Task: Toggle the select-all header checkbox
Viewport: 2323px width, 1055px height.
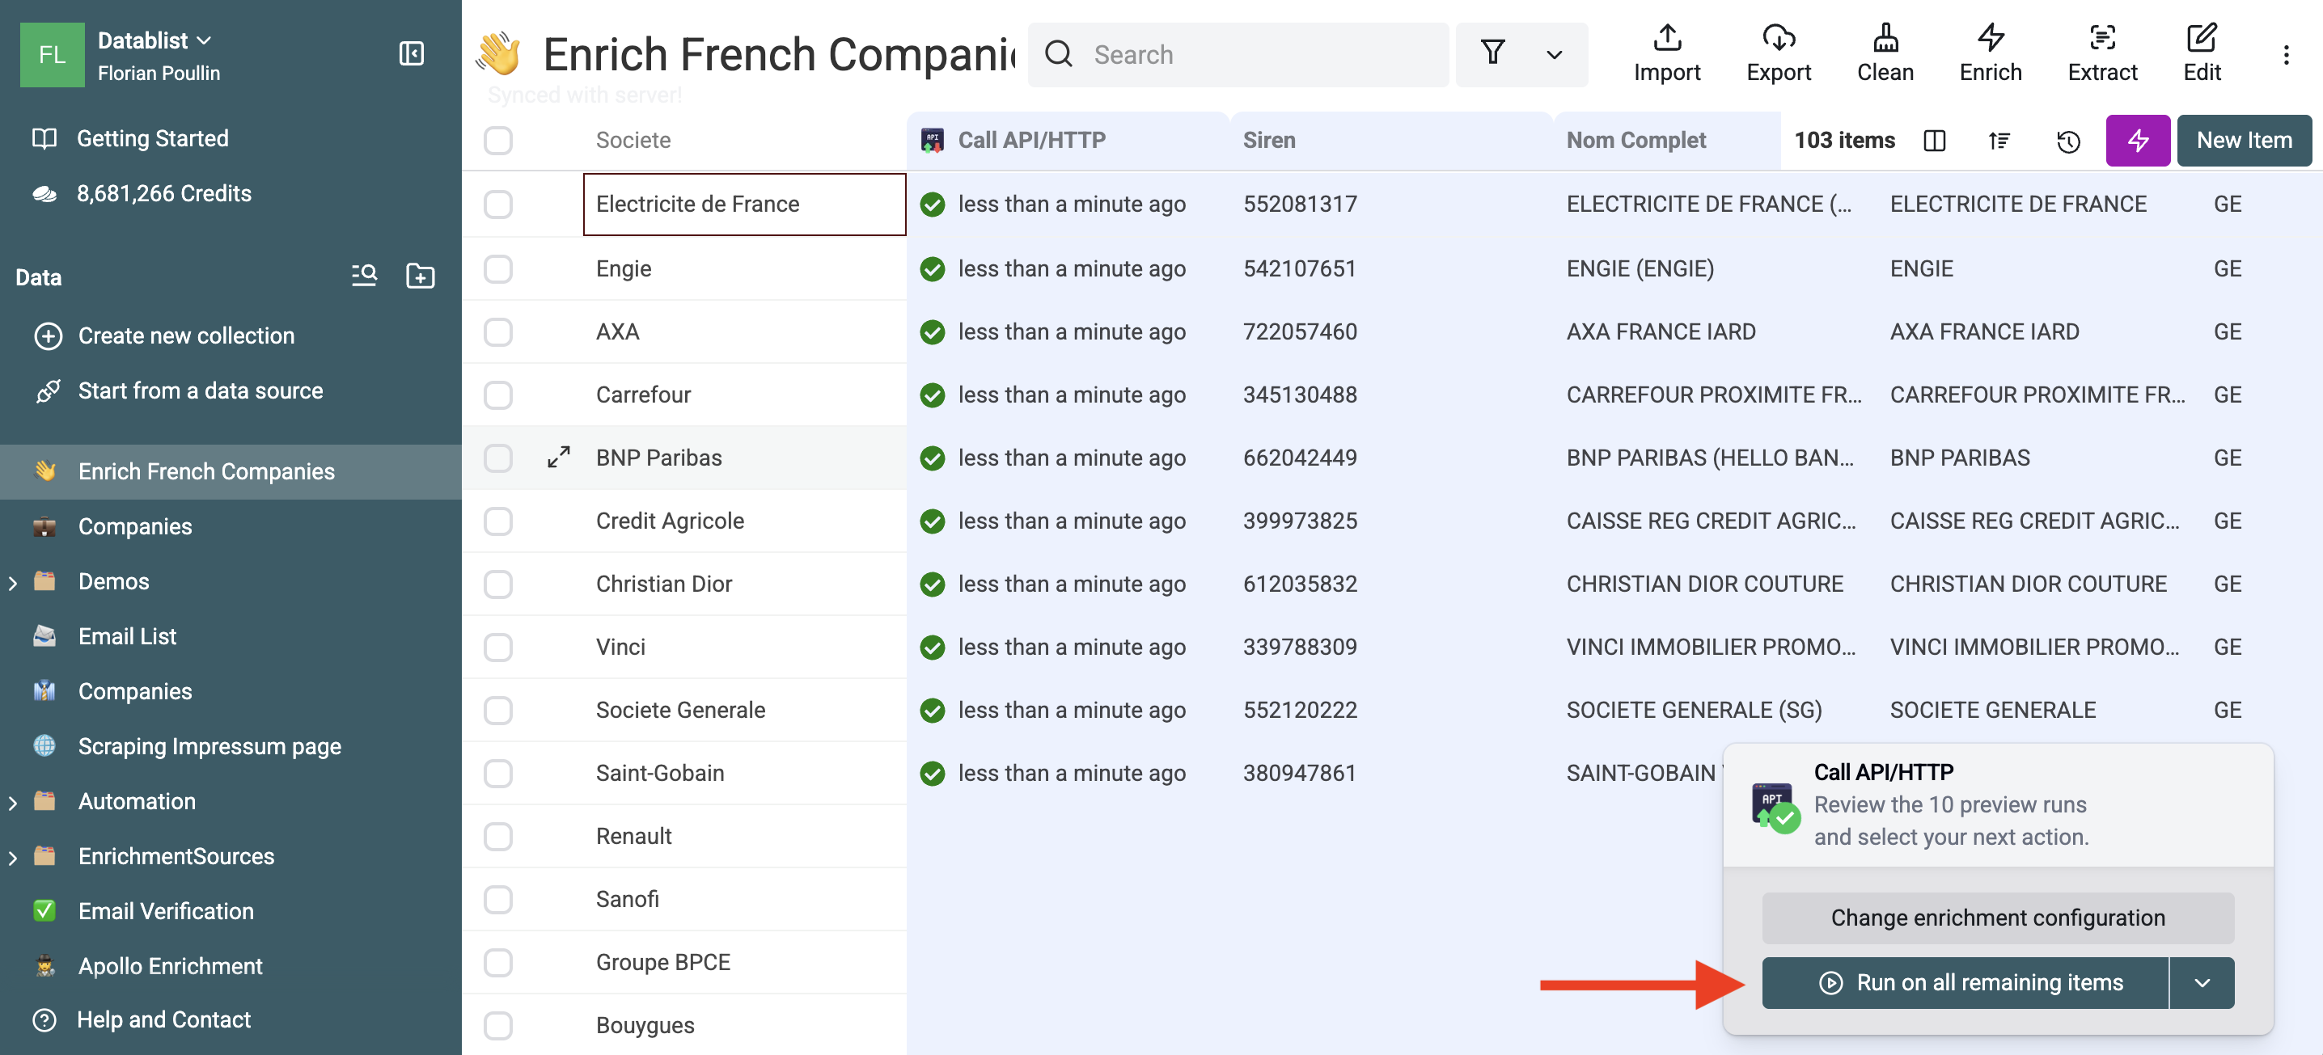Action: (497, 141)
